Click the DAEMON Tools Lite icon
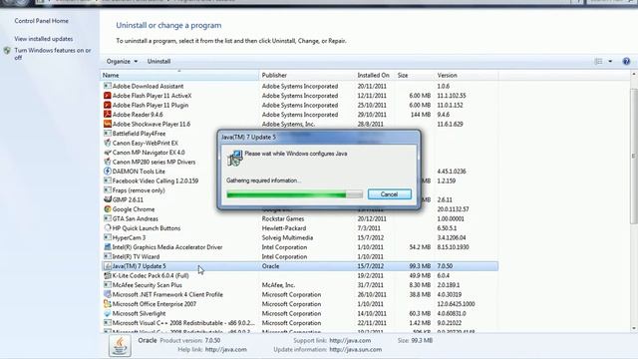 [x=107, y=171]
